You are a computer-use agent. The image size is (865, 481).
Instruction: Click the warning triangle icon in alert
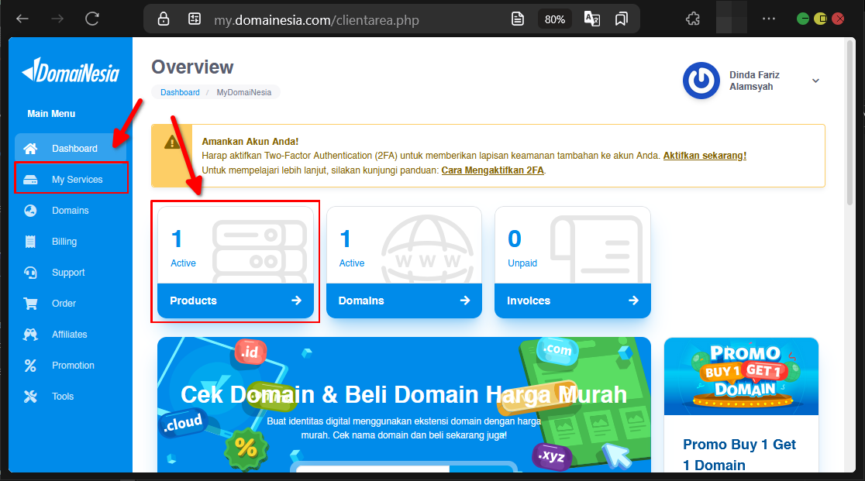coord(172,143)
